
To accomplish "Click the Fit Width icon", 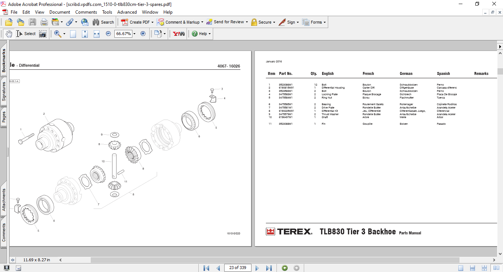I will [x=97, y=34].
